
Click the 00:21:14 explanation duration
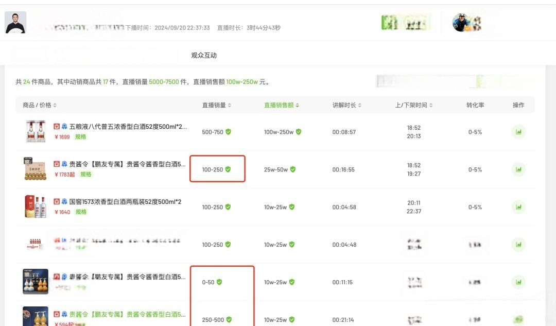click(343, 320)
